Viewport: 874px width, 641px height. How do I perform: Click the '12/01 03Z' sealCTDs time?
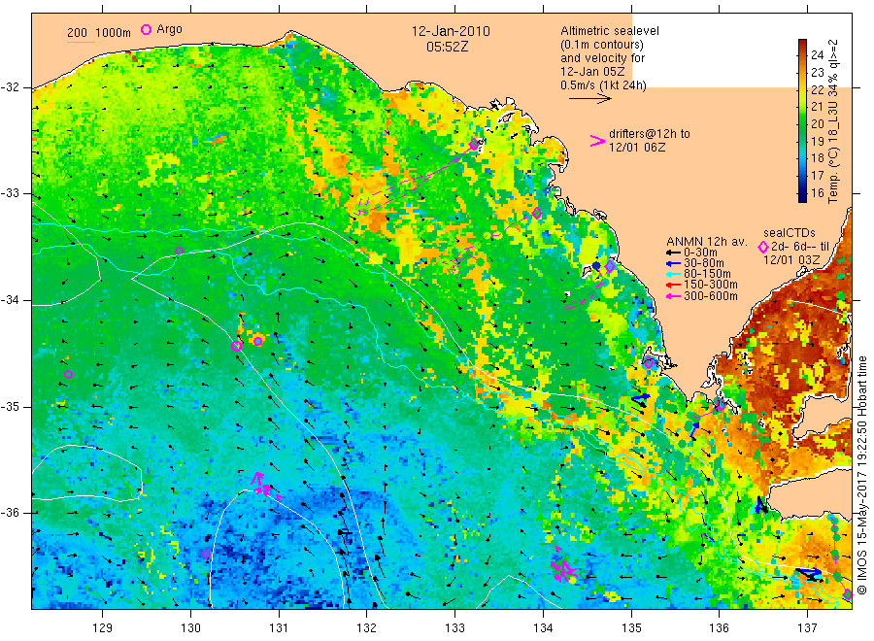click(791, 260)
